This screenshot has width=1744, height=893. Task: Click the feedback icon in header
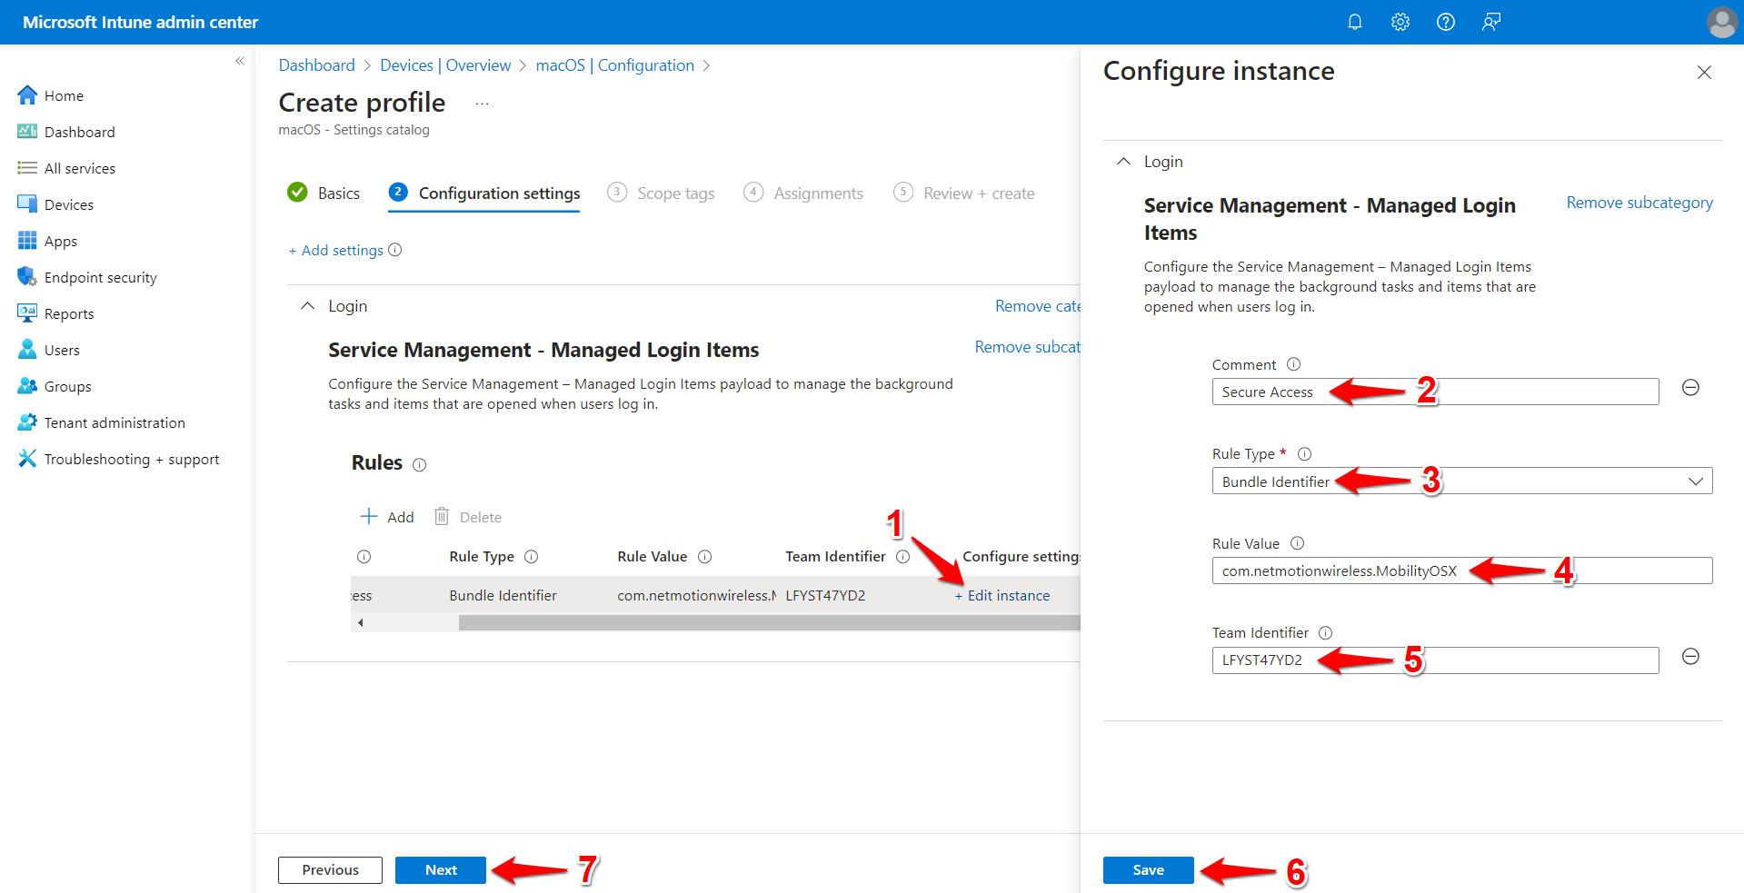tap(1490, 22)
